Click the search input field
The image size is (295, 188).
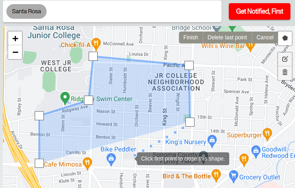(132, 11)
